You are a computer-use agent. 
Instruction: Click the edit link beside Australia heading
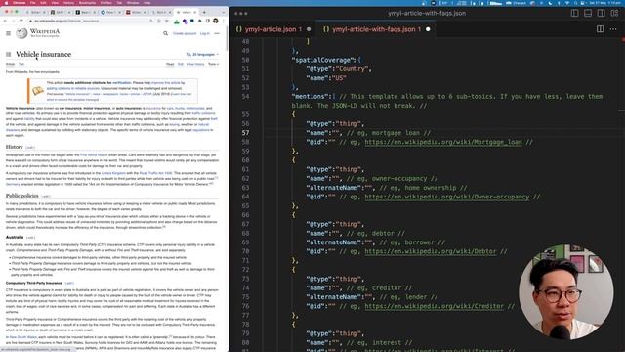point(30,238)
